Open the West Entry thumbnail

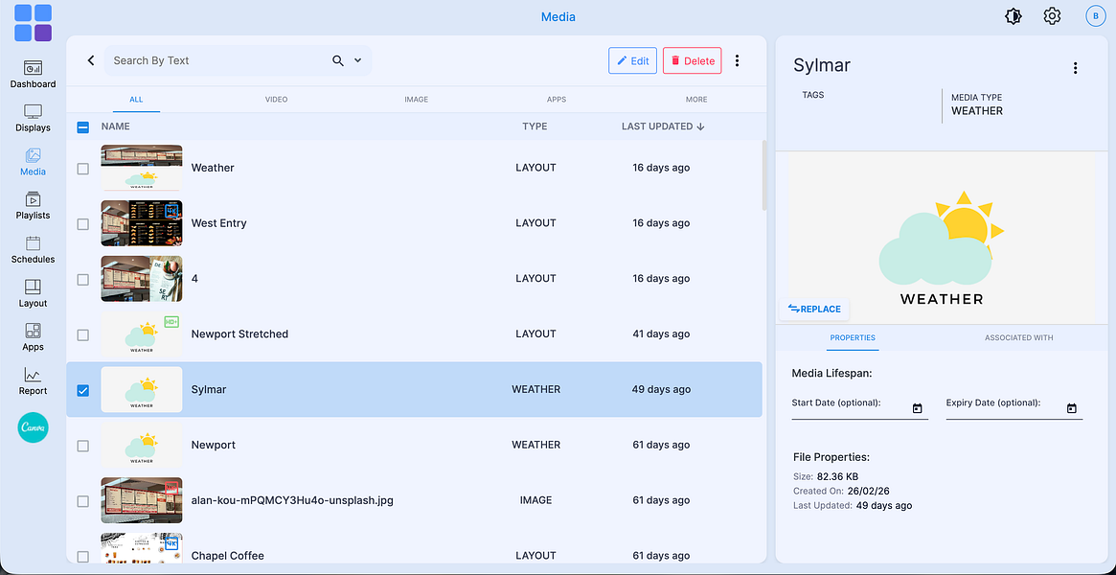pos(142,223)
